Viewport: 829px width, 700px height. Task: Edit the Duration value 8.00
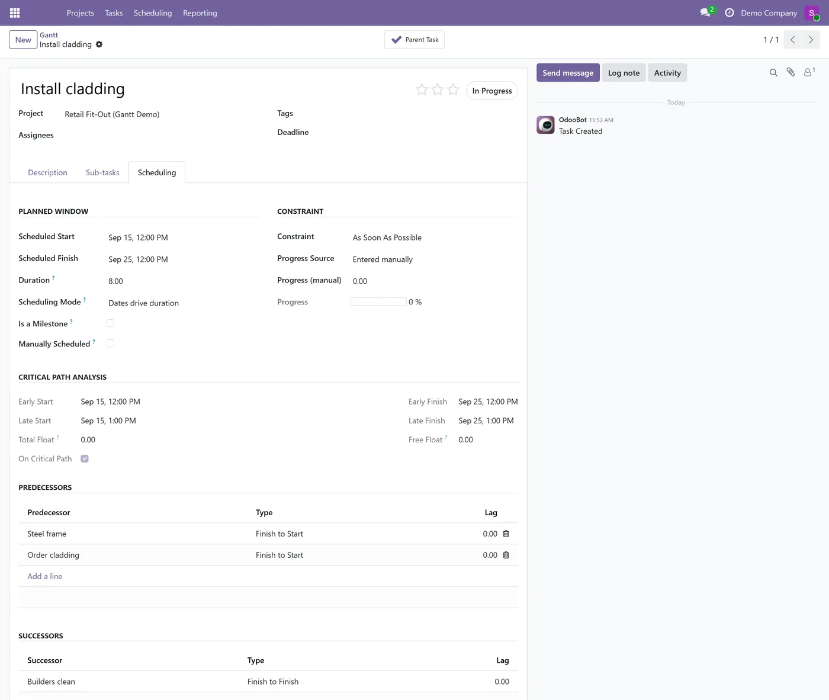coord(183,281)
